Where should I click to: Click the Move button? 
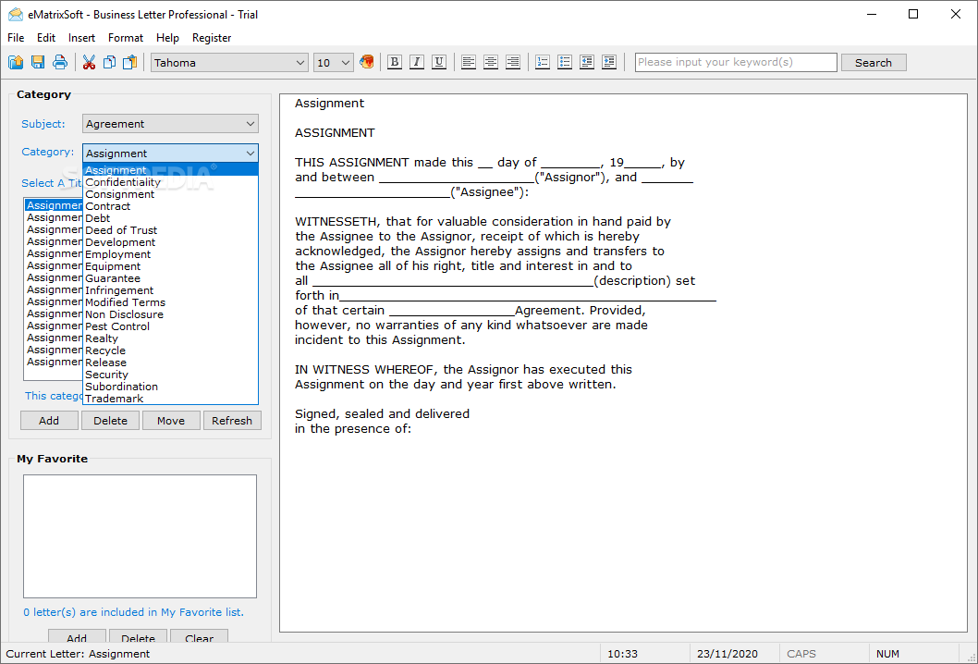click(x=171, y=421)
